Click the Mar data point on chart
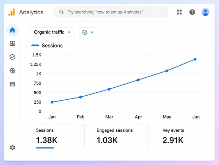 click(x=109, y=89)
